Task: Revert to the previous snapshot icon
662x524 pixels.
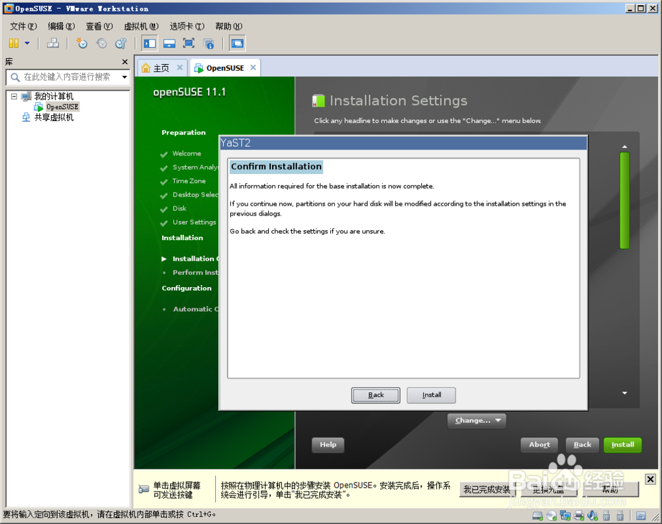Action: 101,43
